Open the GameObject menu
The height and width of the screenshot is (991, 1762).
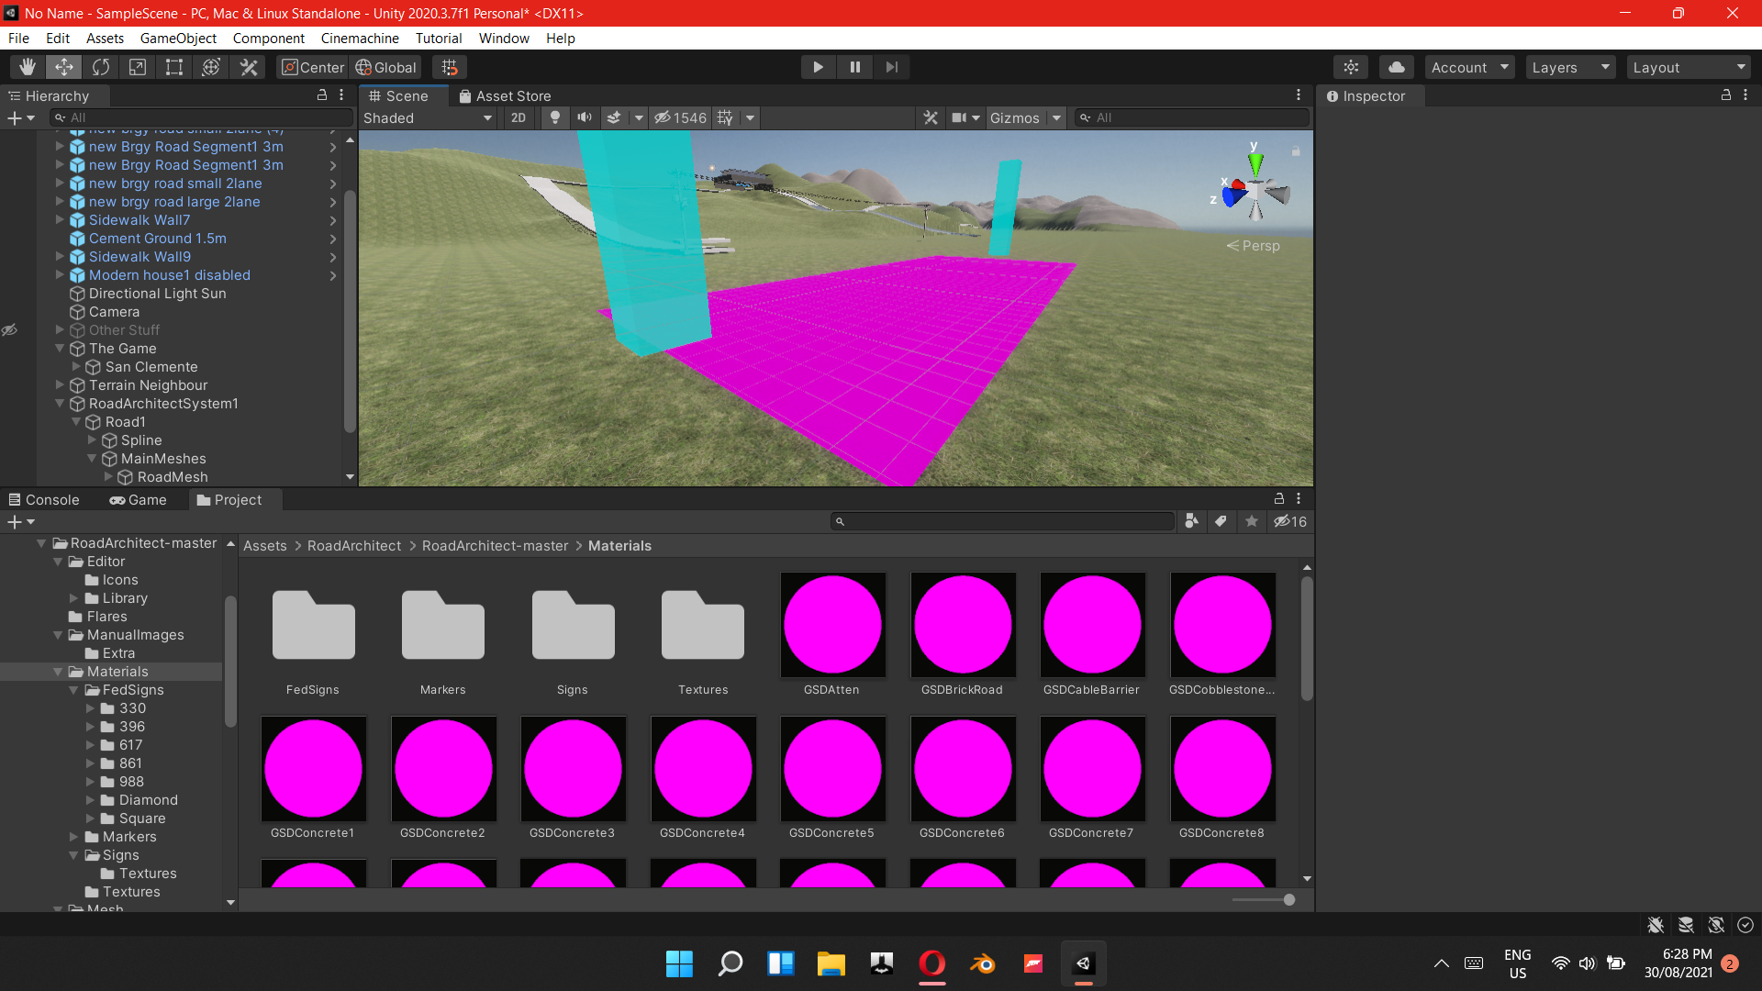click(x=178, y=38)
